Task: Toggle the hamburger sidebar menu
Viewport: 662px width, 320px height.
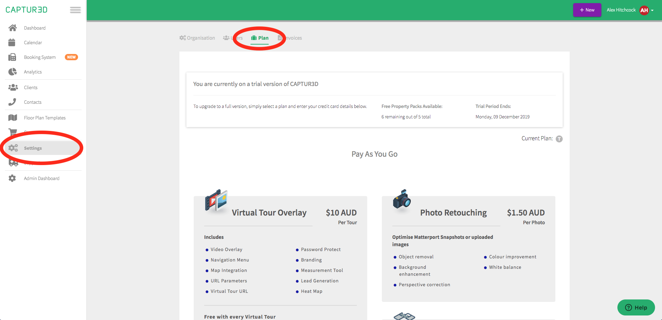Action: pos(75,10)
